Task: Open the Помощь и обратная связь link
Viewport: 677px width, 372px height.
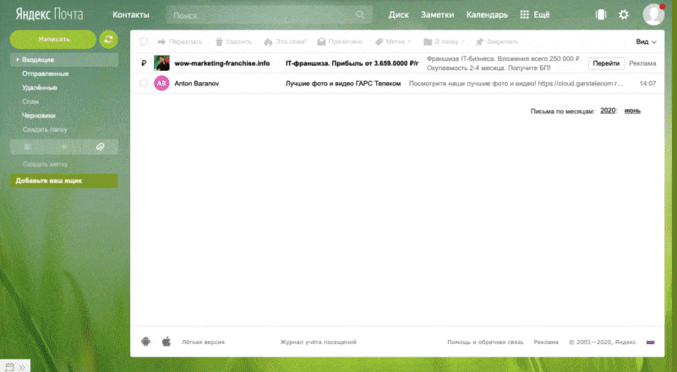Action: (485, 342)
